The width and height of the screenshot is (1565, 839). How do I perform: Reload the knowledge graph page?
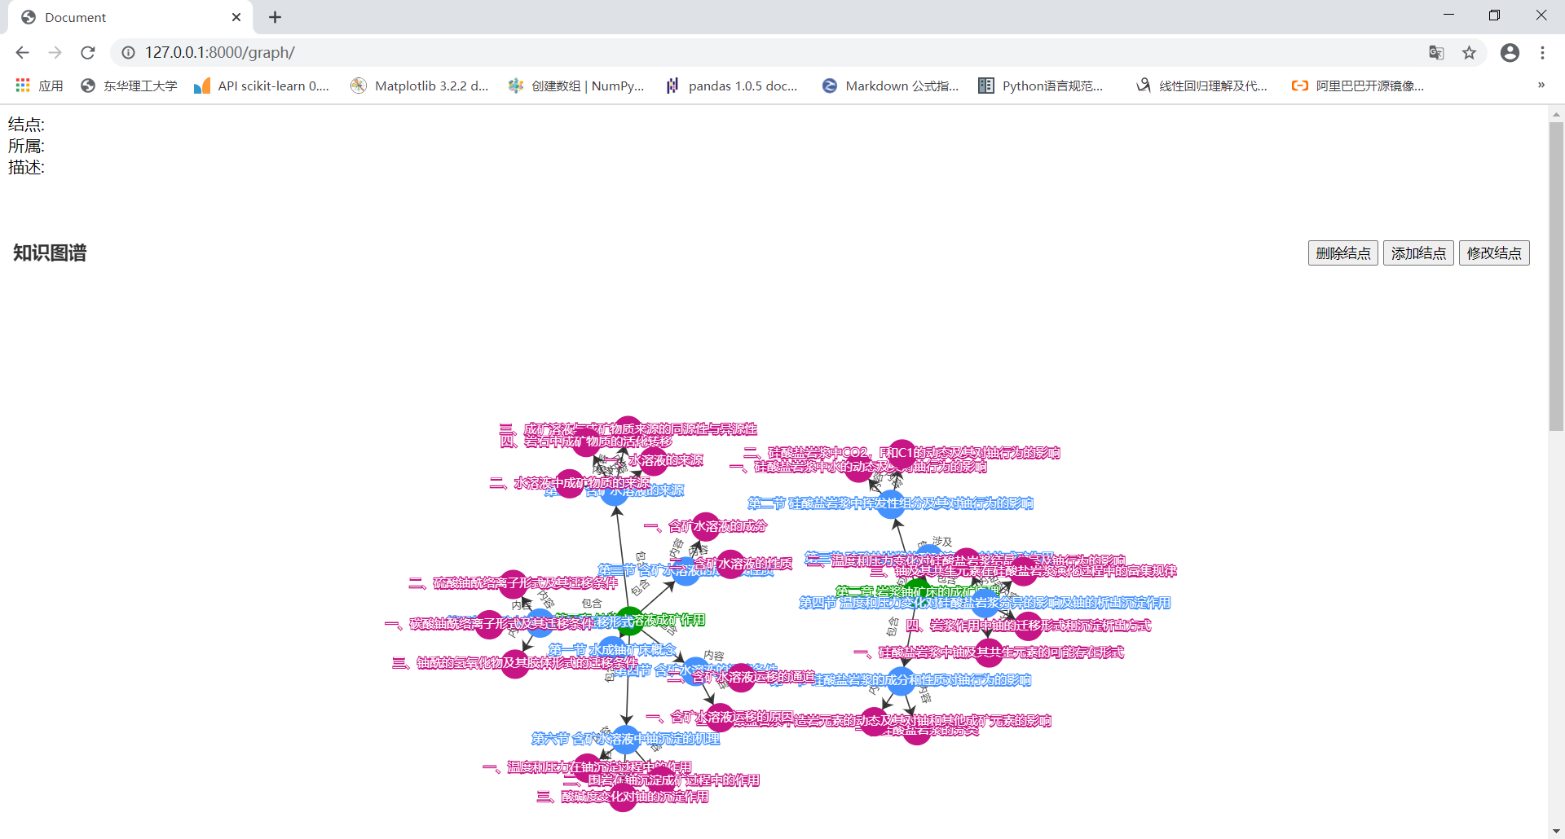pyautogui.click(x=87, y=52)
